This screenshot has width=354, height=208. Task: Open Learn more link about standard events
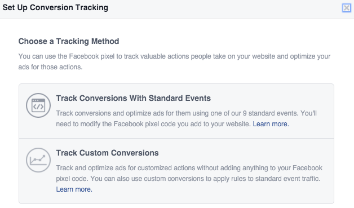(x=271, y=124)
